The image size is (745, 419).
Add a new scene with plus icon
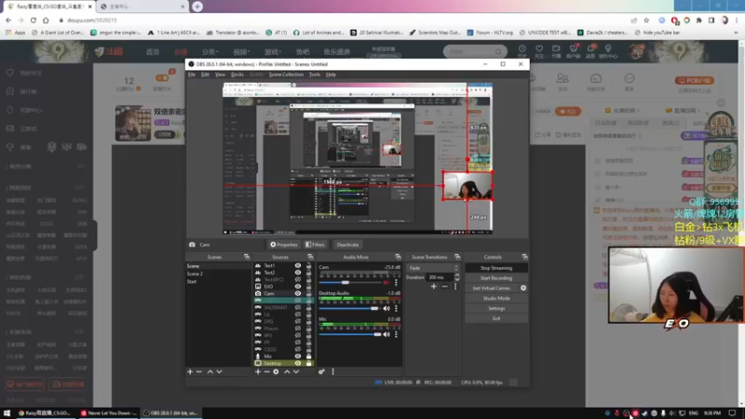[x=190, y=372]
